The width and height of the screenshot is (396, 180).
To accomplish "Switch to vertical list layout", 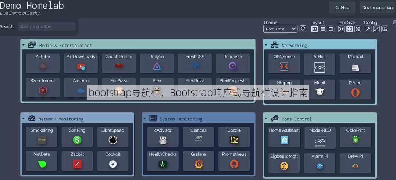I will pyautogui.click(x=323, y=29).
